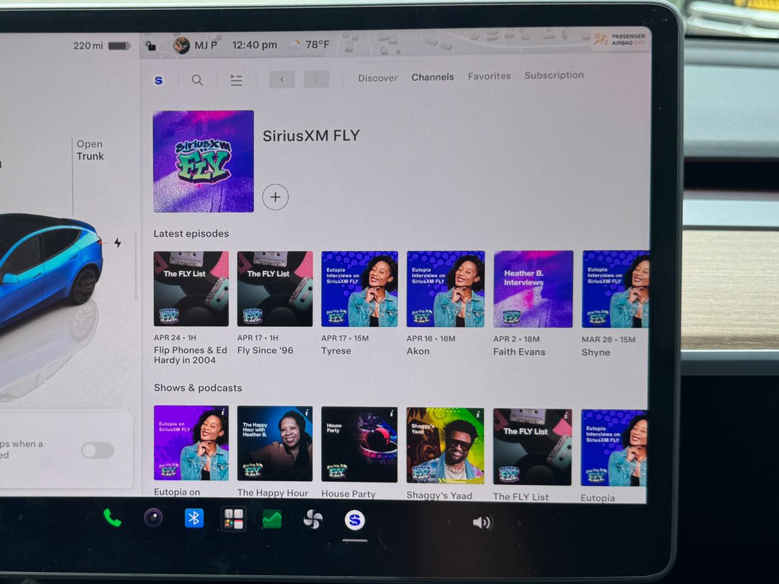Play the Flip Phones & Ed Hardy episode thumbnail

tap(191, 289)
